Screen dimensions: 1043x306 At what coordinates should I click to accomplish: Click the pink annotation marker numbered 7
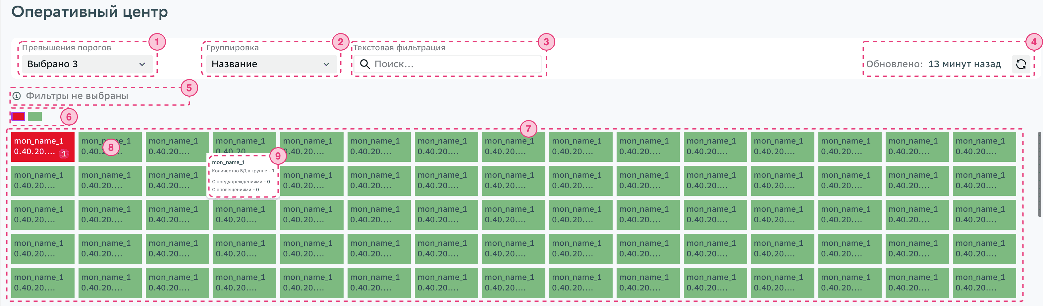[528, 129]
